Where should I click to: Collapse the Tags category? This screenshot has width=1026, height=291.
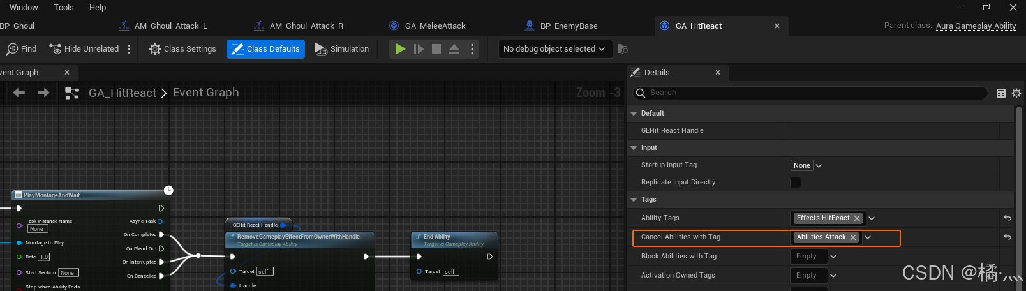[634, 200]
